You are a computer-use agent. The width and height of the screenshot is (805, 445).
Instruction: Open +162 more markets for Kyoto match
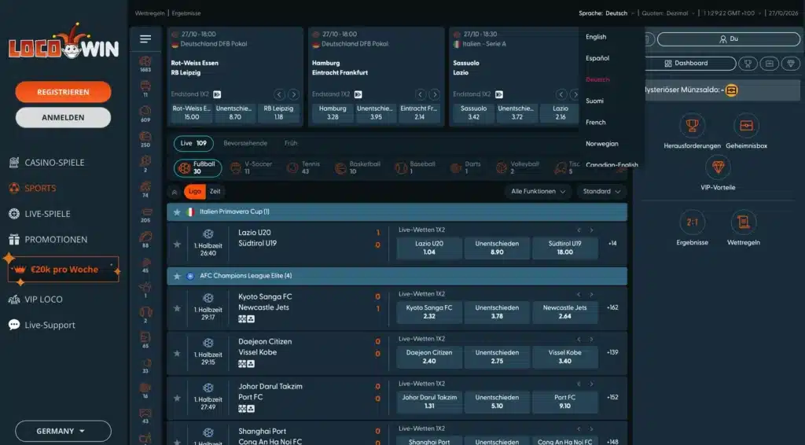(612, 308)
